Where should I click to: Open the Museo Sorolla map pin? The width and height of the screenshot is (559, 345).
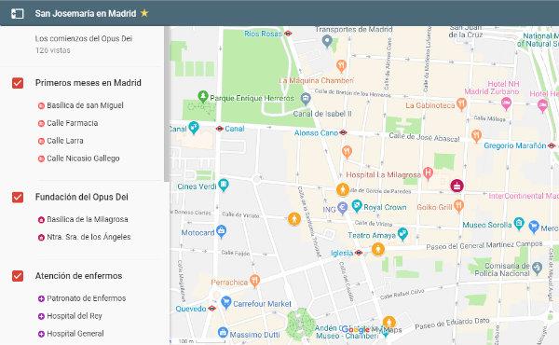click(x=519, y=224)
